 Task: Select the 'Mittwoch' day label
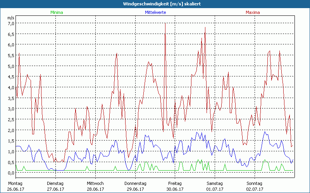tap(95, 183)
